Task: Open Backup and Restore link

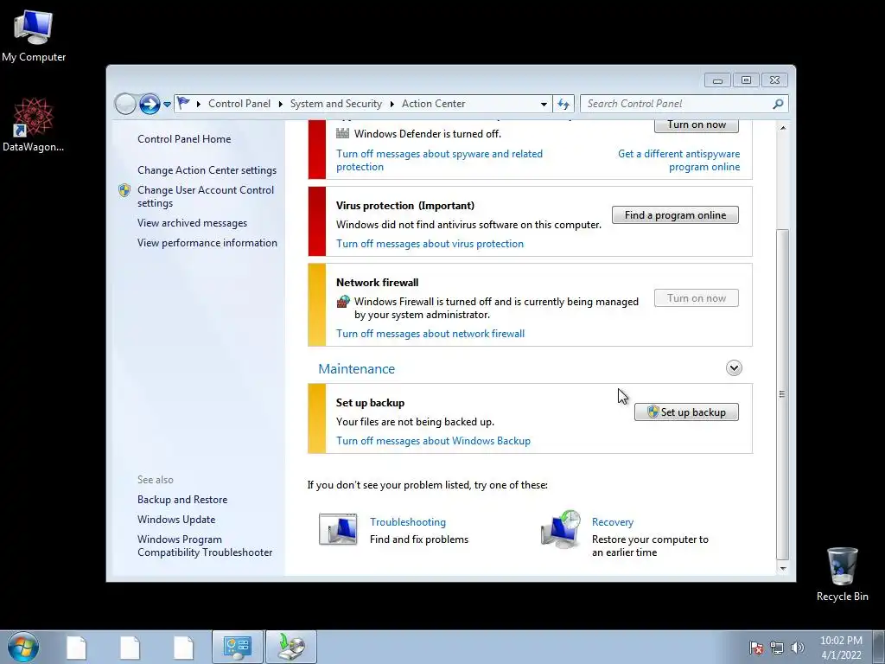Action: pyautogui.click(x=182, y=500)
